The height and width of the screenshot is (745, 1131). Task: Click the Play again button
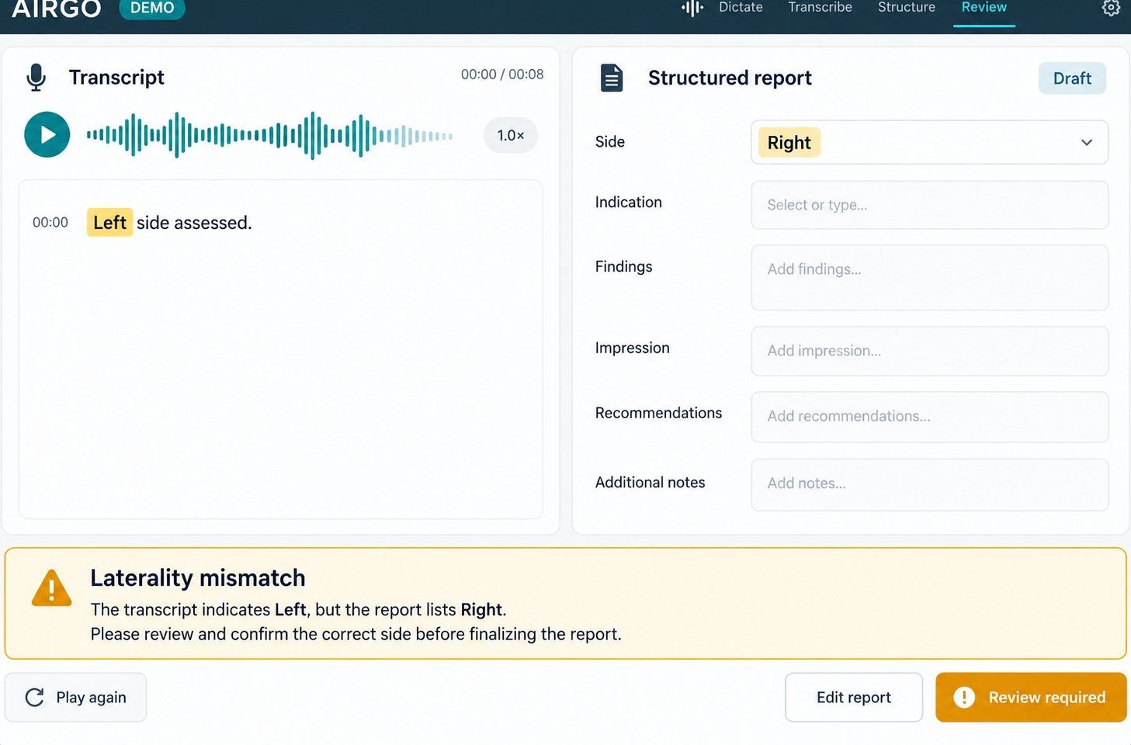tap(75, 698)
